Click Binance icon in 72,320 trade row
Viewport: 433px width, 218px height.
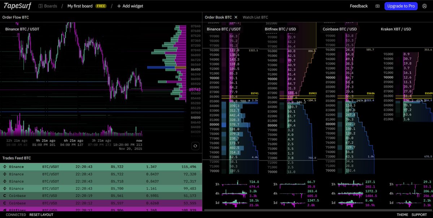[x=5, y=174]
